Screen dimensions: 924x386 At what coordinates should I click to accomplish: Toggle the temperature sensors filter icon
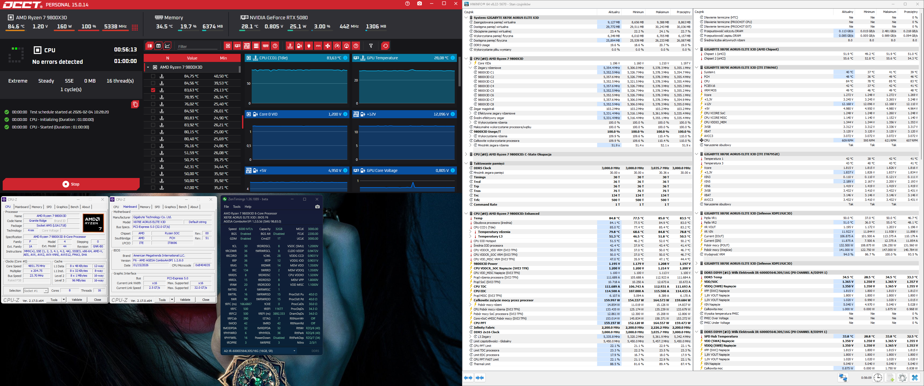point(290,46)
